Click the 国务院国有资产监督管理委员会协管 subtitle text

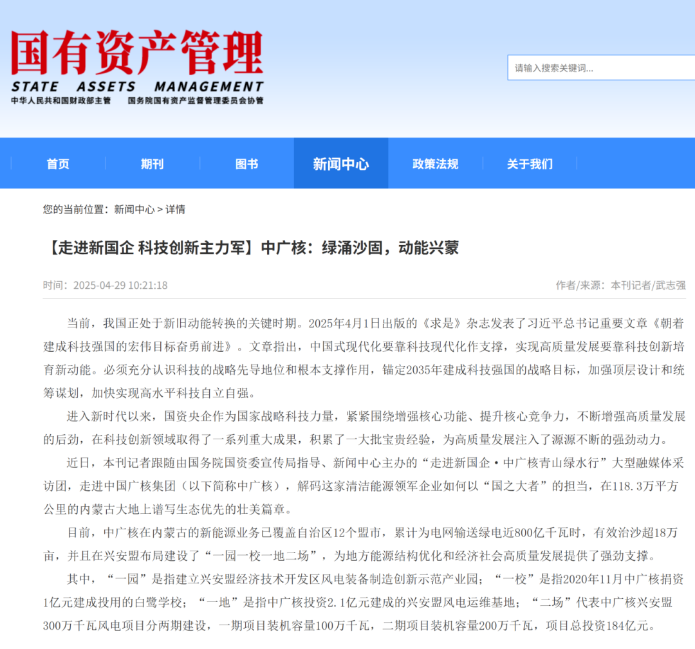pyautogui.click(x=195, y=101)
